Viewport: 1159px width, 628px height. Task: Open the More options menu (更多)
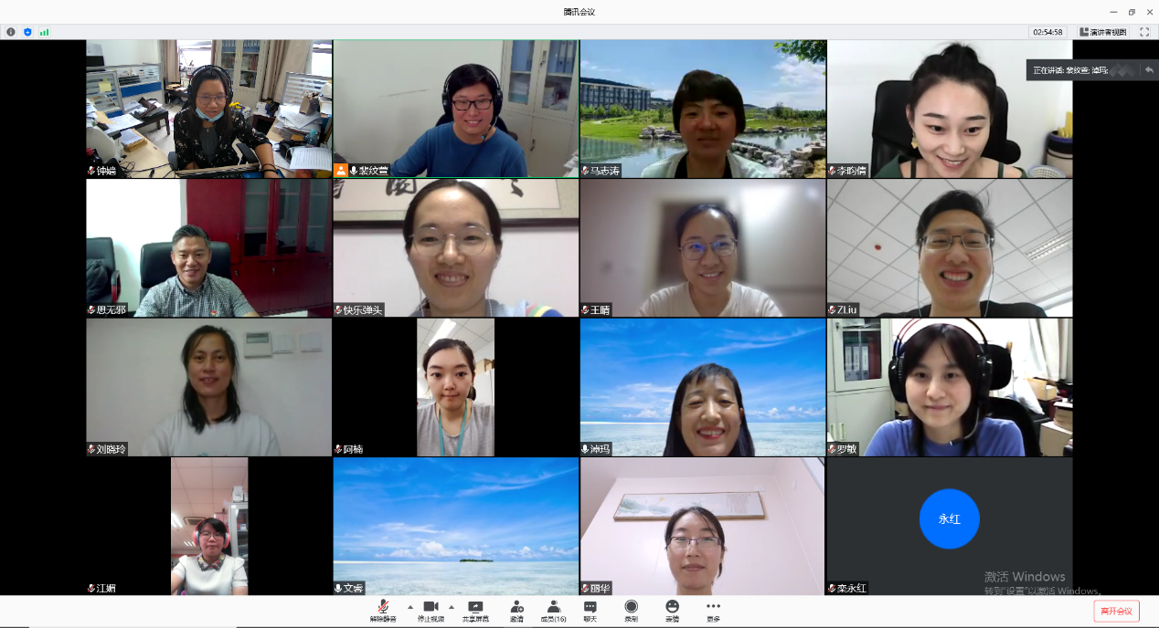pos(713,610)
